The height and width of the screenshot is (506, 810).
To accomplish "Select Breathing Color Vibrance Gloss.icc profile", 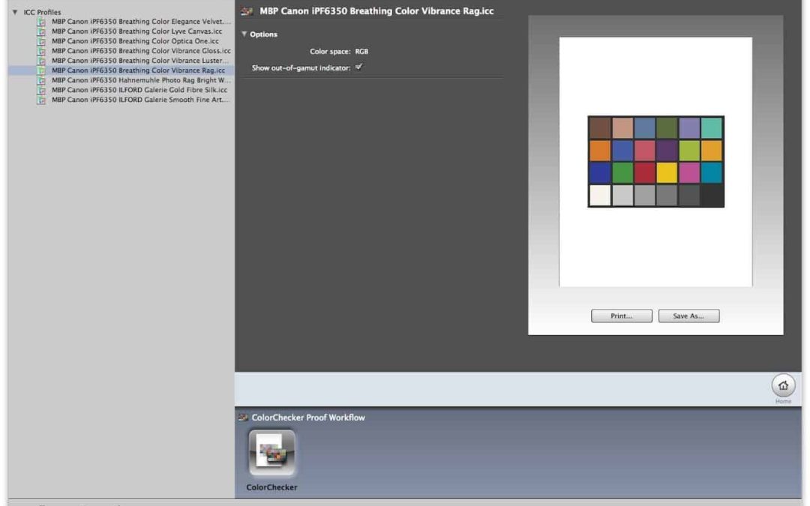I will (140, 51).
